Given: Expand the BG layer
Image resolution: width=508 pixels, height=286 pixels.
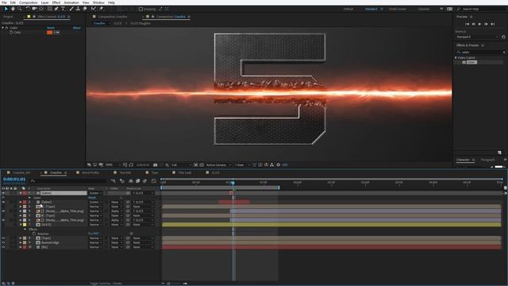Looking at the screenshot, I should coord(21,247).
